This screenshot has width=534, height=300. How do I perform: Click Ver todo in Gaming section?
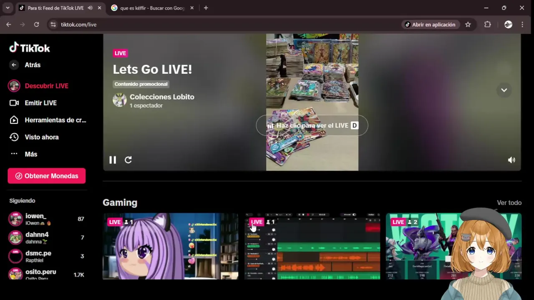(509, 202)
